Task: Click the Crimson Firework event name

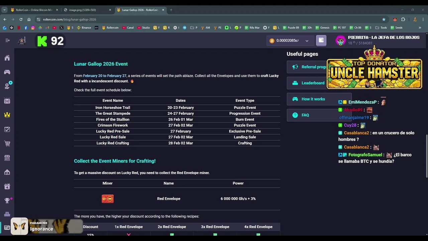Action: (113, 125)
